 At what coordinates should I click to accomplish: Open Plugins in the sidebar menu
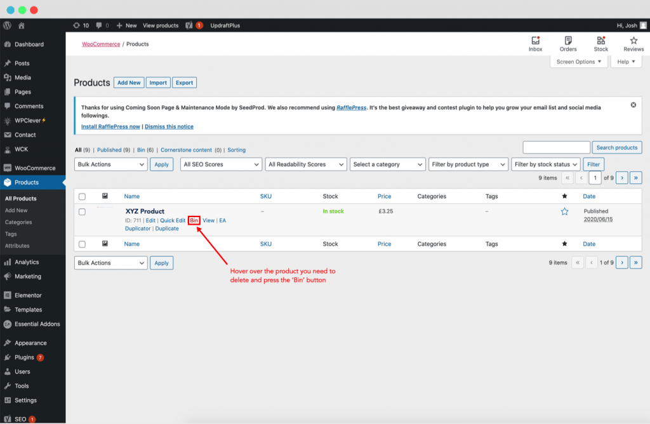pos(24,357)
